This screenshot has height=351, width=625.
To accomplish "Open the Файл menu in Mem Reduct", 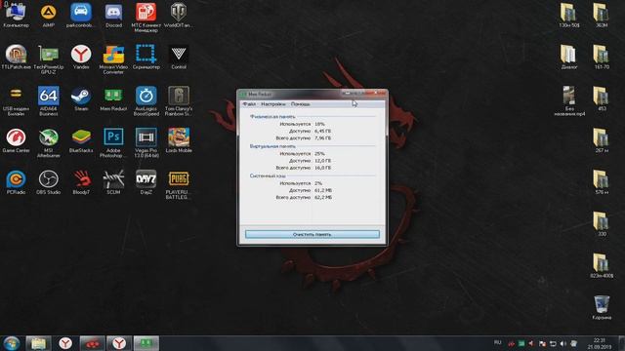I will coord(249,104).
